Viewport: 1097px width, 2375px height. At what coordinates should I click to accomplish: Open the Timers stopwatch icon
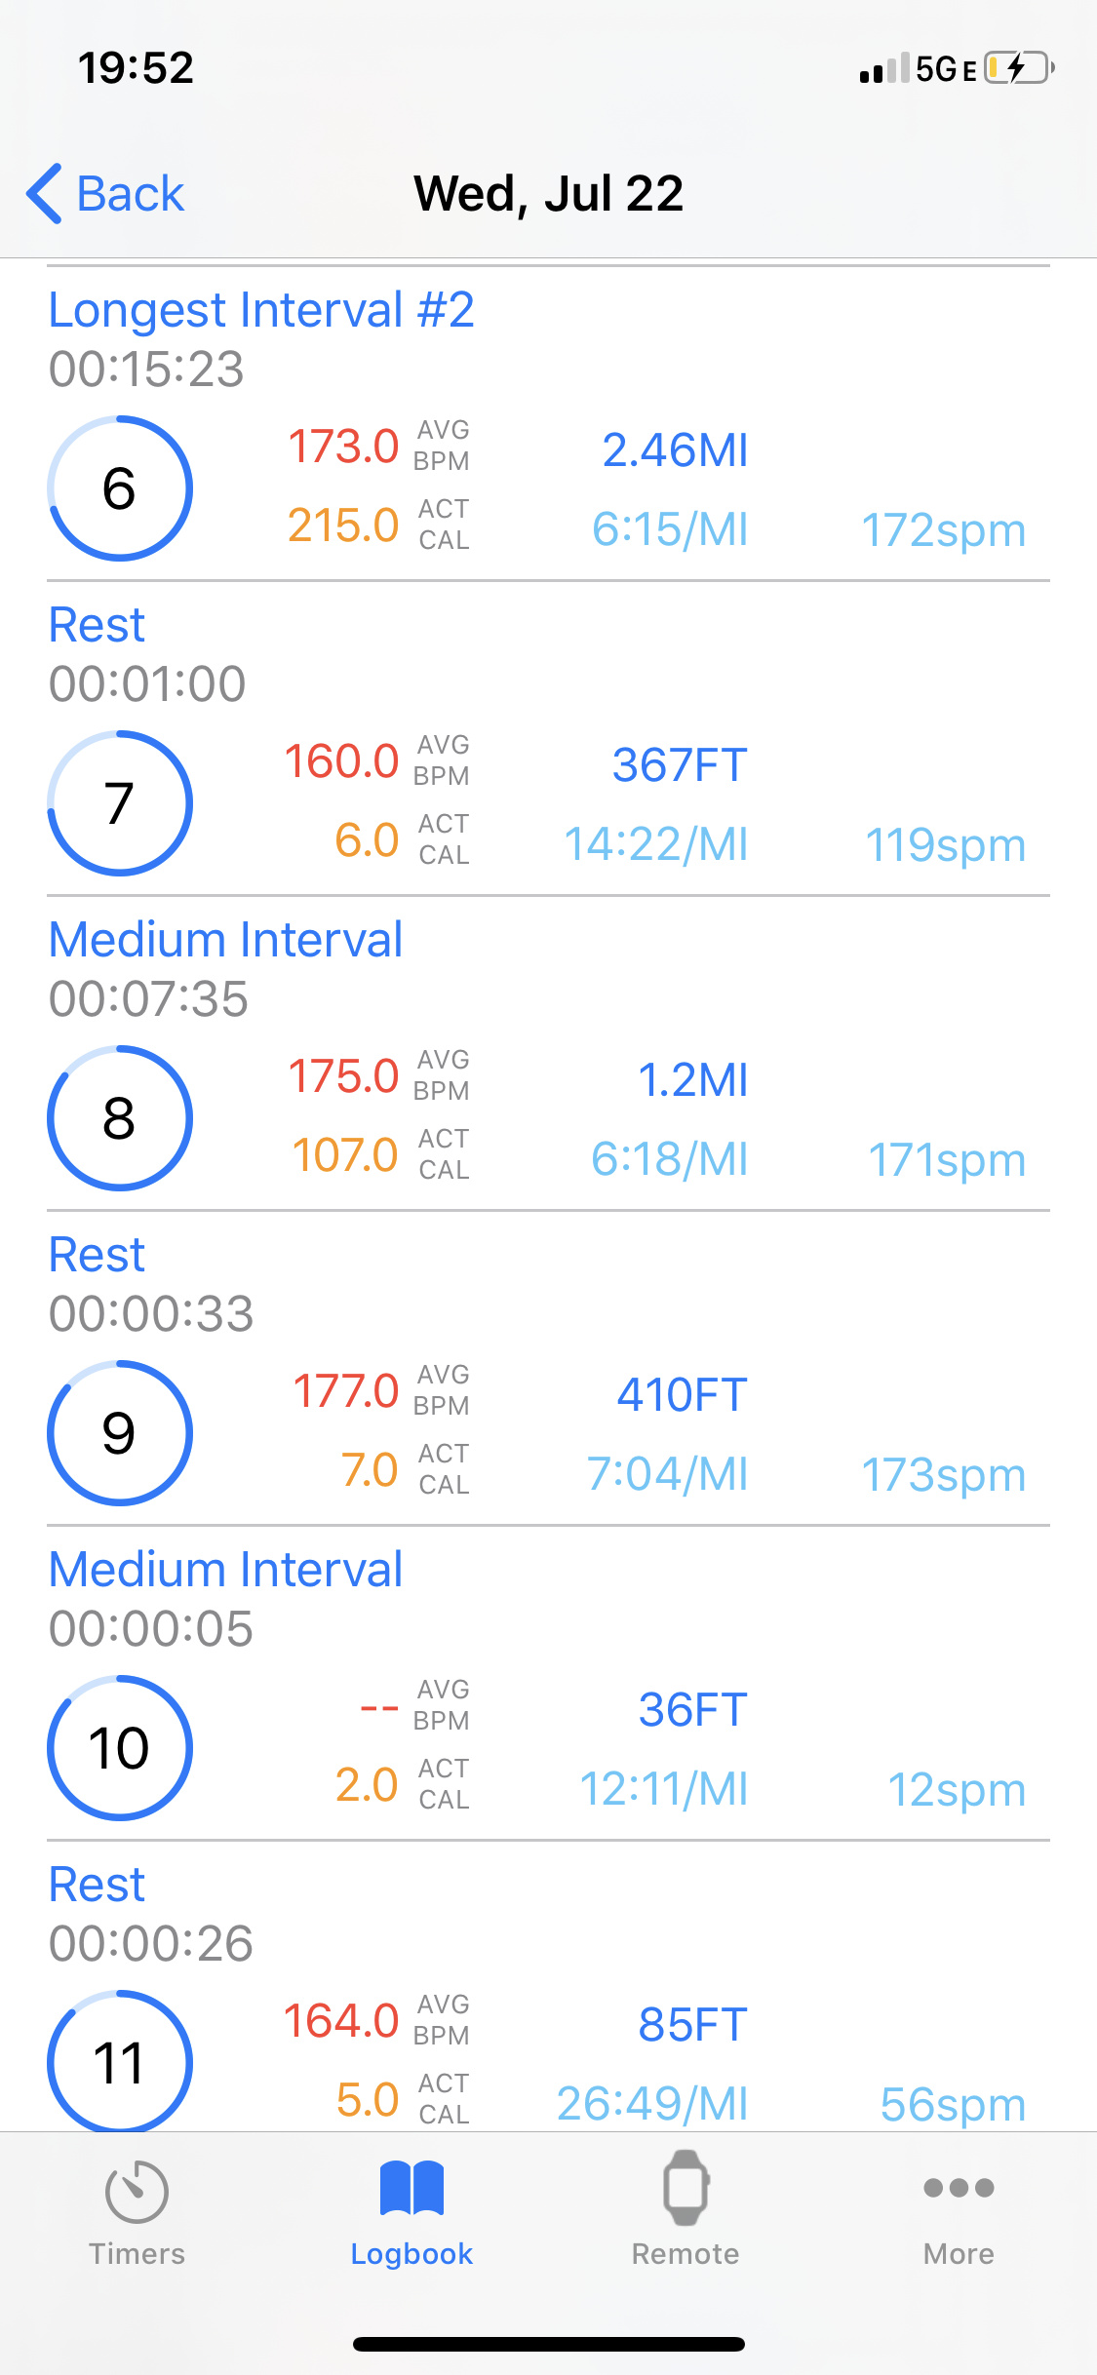click(x=137, y=2191)
